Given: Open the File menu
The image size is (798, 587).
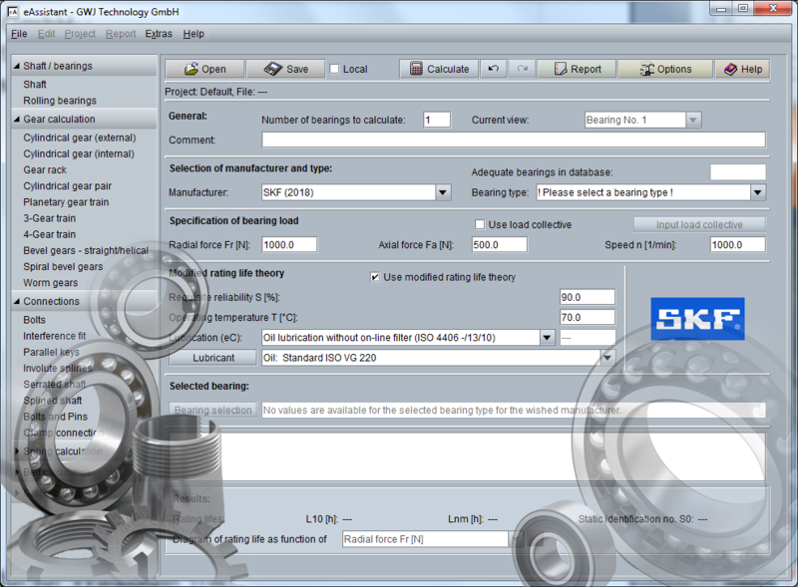Looking at the screenshot, I should [x=18, y=33].
